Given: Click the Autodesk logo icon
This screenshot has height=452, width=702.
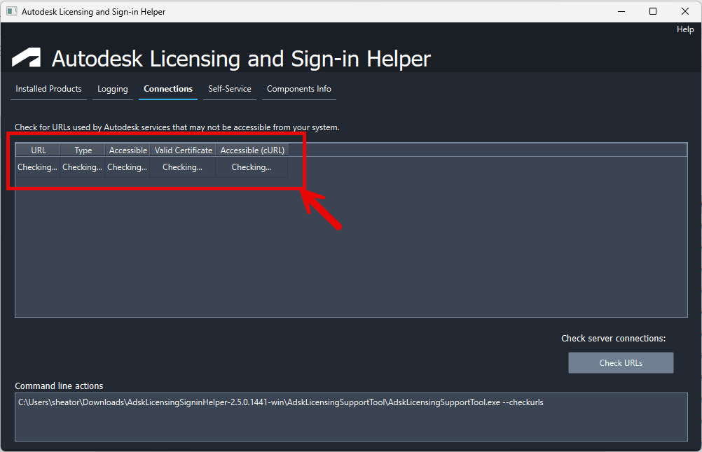Looking at the screenshot, I should point(26,57).
